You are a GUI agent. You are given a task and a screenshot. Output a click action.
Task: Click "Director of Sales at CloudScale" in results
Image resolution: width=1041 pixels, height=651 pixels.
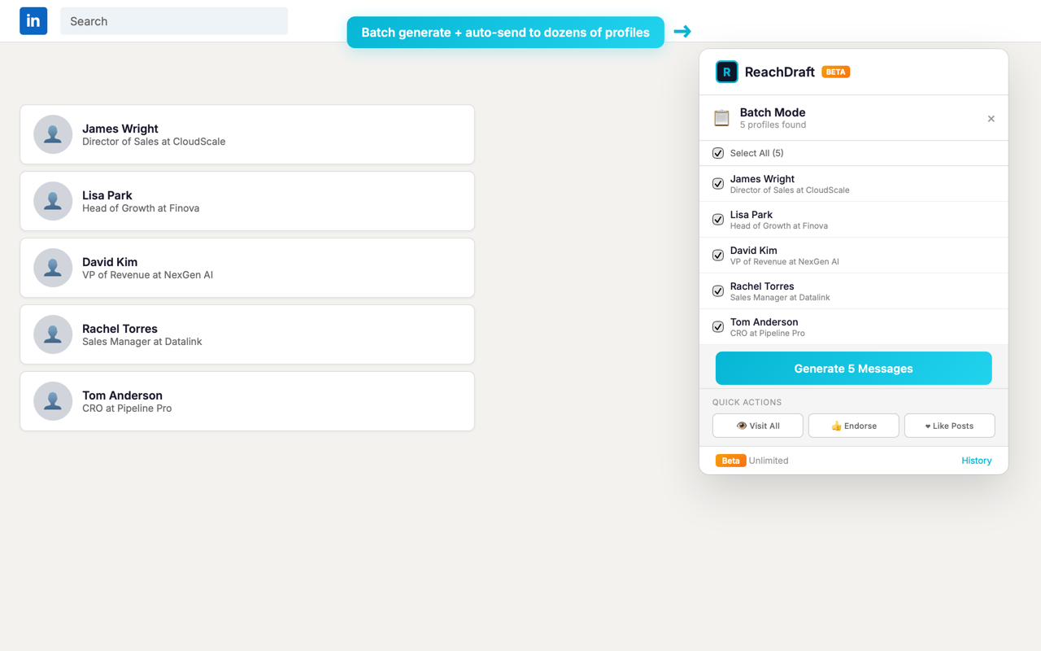[x=154, y=142]
